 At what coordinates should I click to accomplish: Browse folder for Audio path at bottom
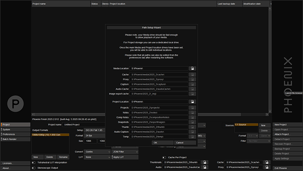205,167
